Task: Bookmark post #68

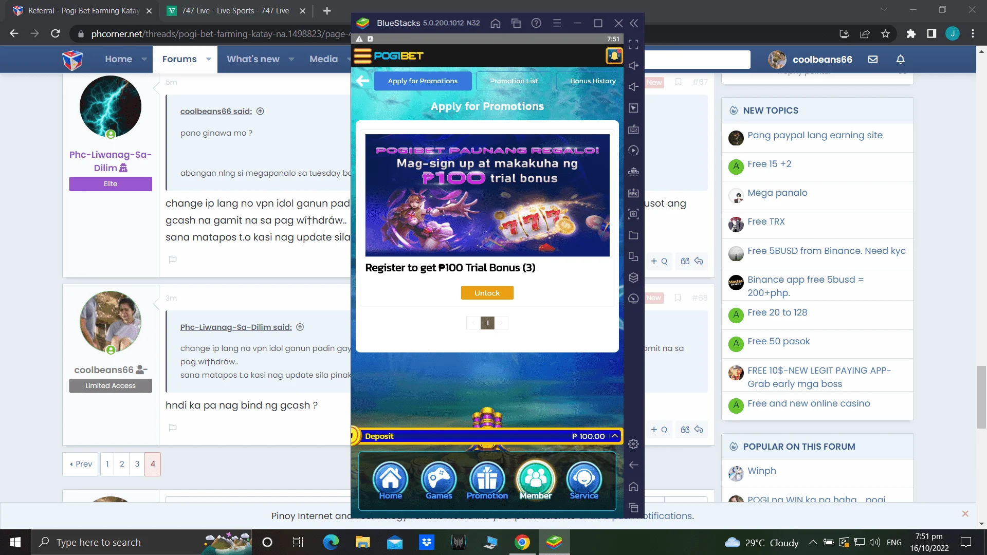Action: pos(678,298)
